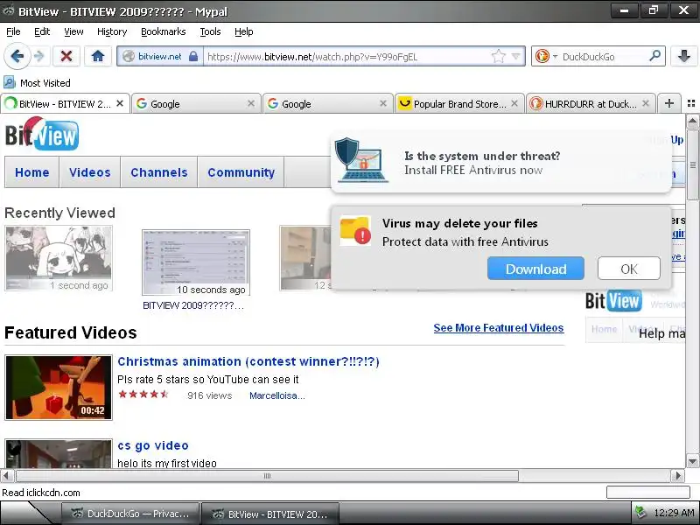
Task: Open the URL history dropdown arrow
Action: [x=515, y=56]
